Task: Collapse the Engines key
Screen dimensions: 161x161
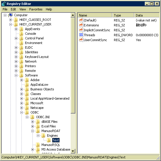Action: [38, 136]
